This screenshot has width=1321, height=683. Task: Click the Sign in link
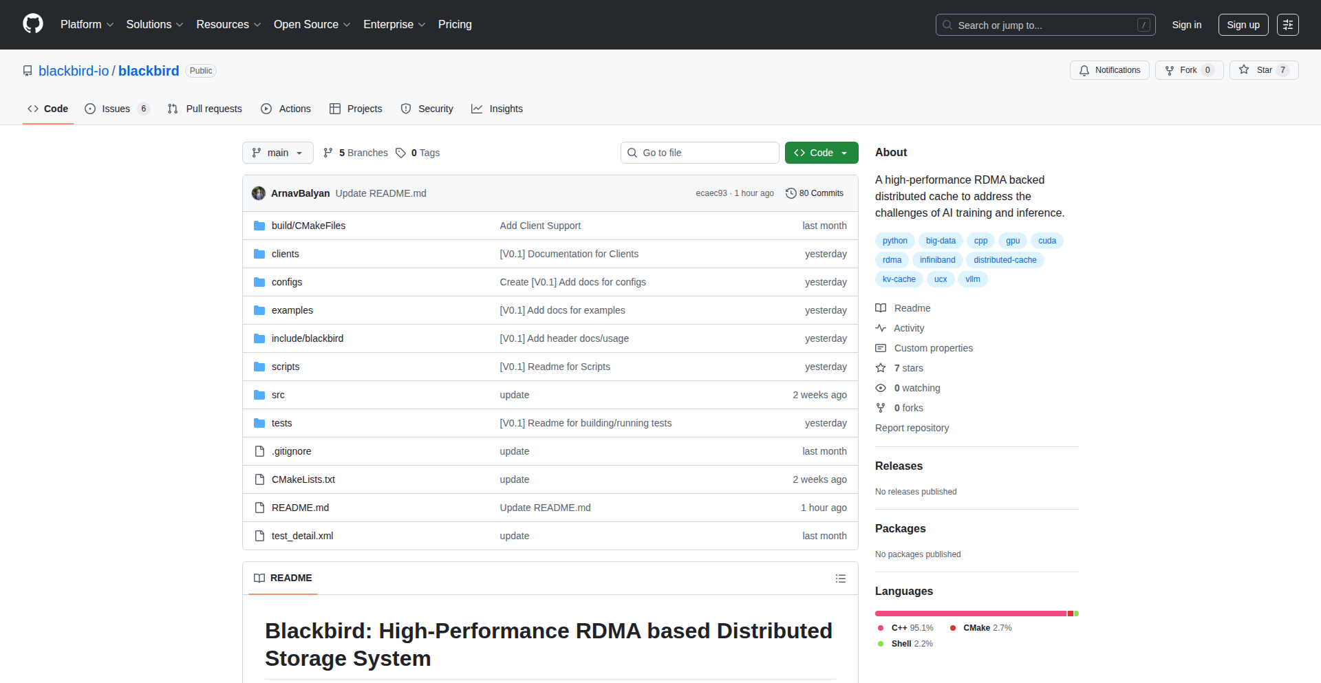tap(1187, 25)
